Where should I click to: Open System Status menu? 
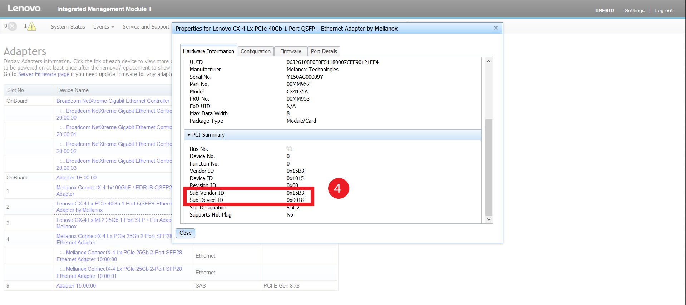tap(68, 27)
